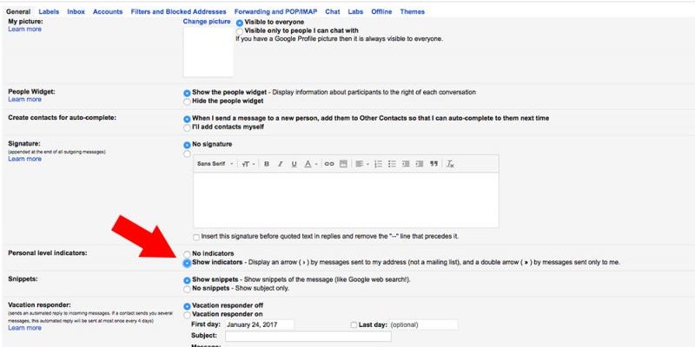The width and height of the screenshot is (695, 347).
Task: Enable the Last day checkbox
Action: (354, 324)
